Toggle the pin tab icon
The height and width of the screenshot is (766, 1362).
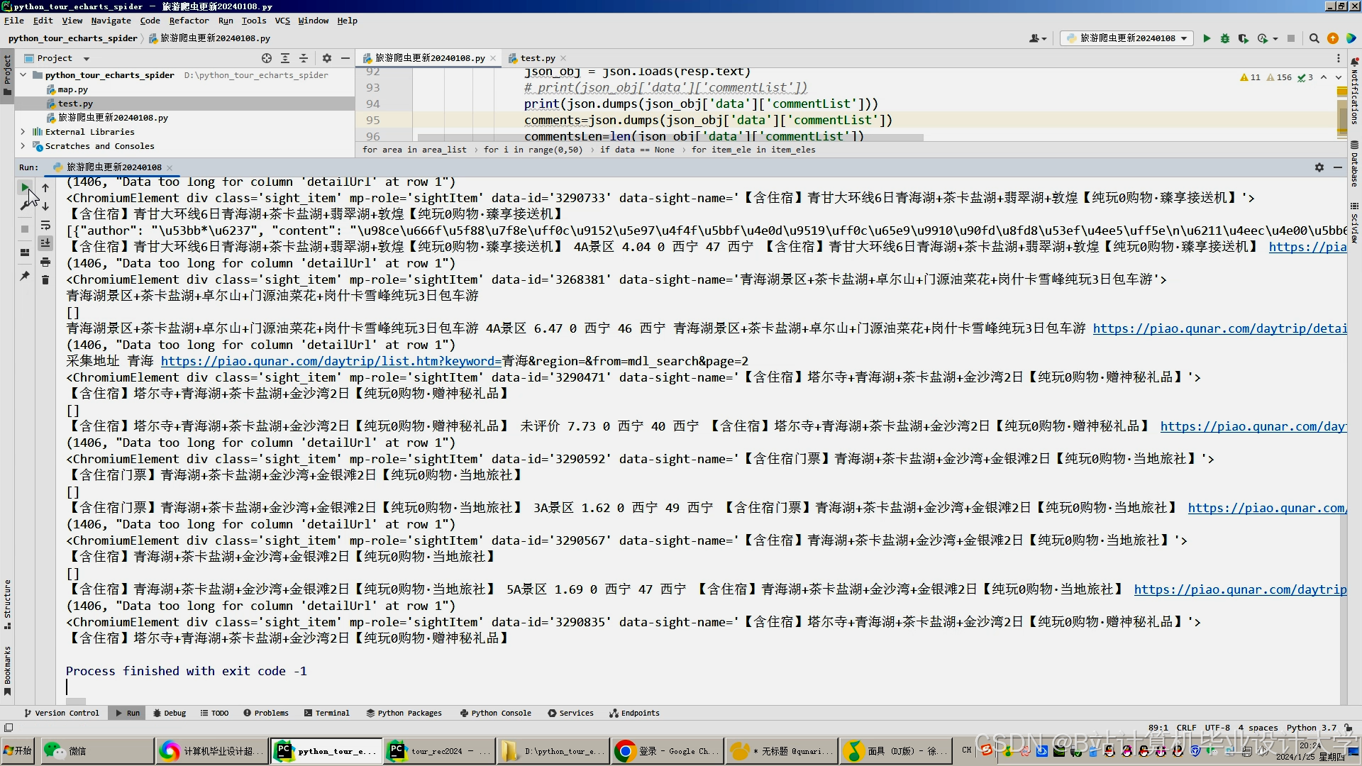[25, 276]
